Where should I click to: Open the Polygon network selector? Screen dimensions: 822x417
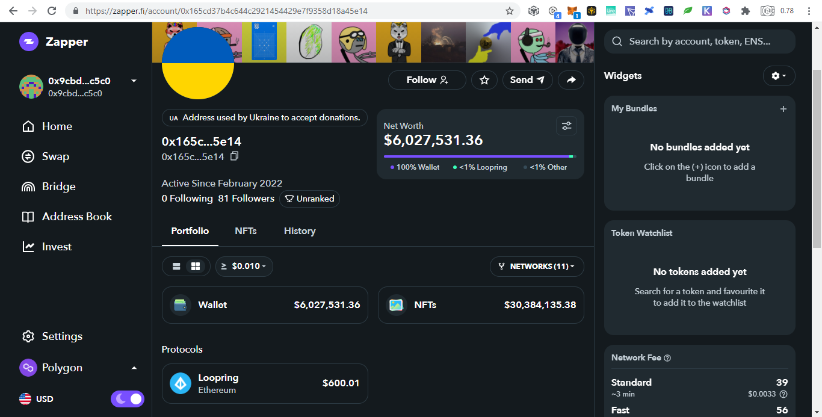click(x=78, y=368)
